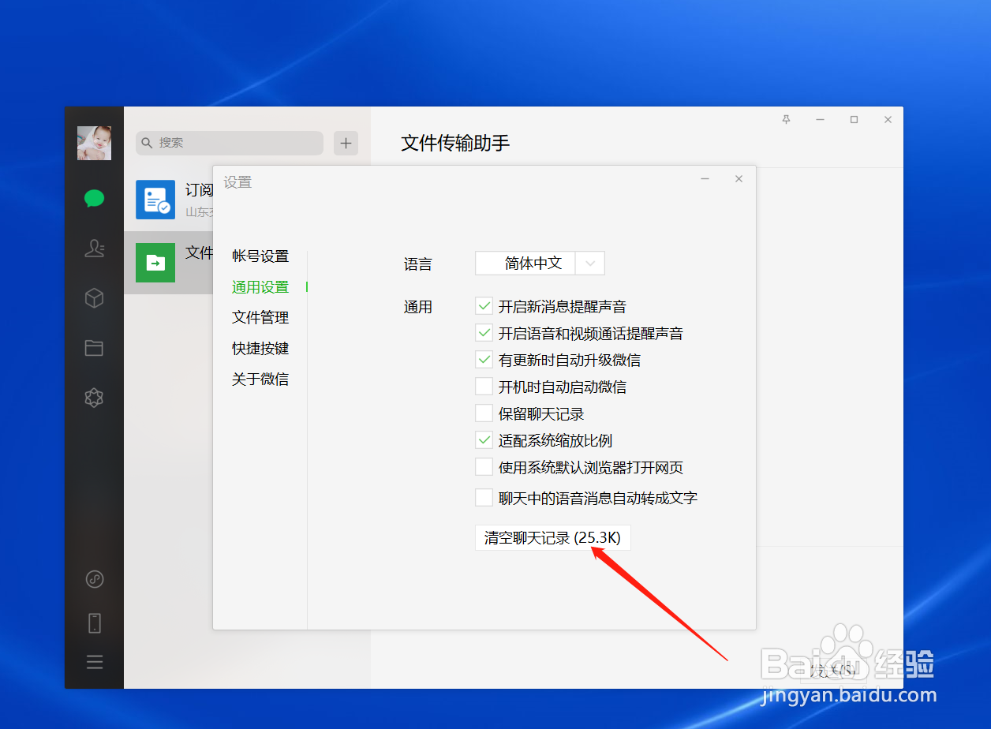This screenshot has width=991, height=729.
Task: Open the Subscriptions chat icon
Action: click(x=155, y=200)
